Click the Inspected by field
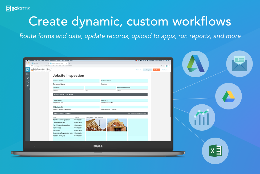 (x=76, y=100)
